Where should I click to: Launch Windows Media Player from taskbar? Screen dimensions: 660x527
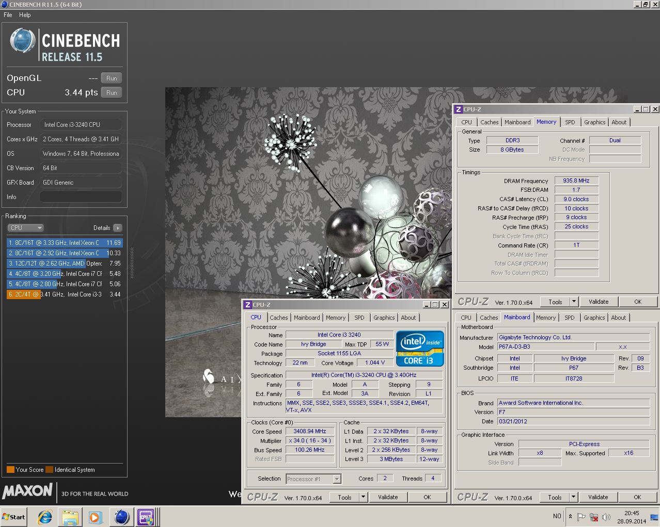pos(95,517)
